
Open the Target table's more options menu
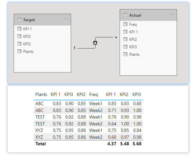(x=66, y=19)
